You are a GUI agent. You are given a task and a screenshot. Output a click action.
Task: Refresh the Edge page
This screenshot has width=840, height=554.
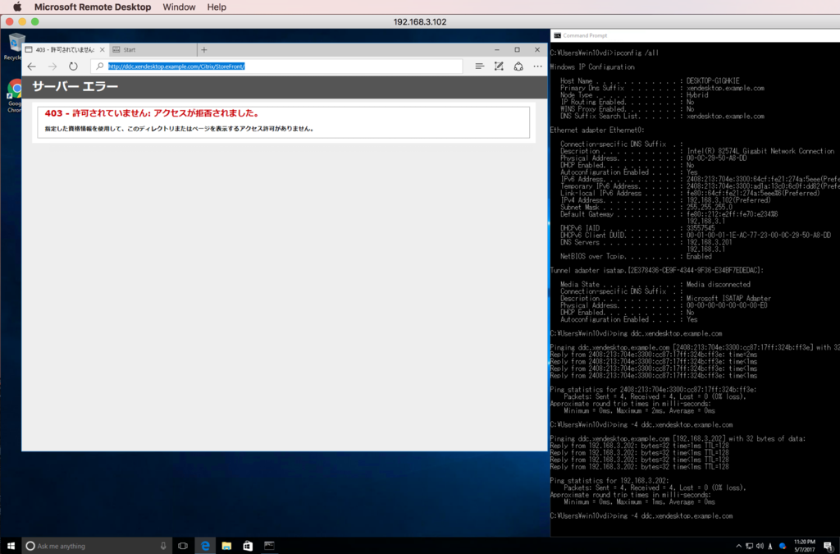[x=73, y=66]
